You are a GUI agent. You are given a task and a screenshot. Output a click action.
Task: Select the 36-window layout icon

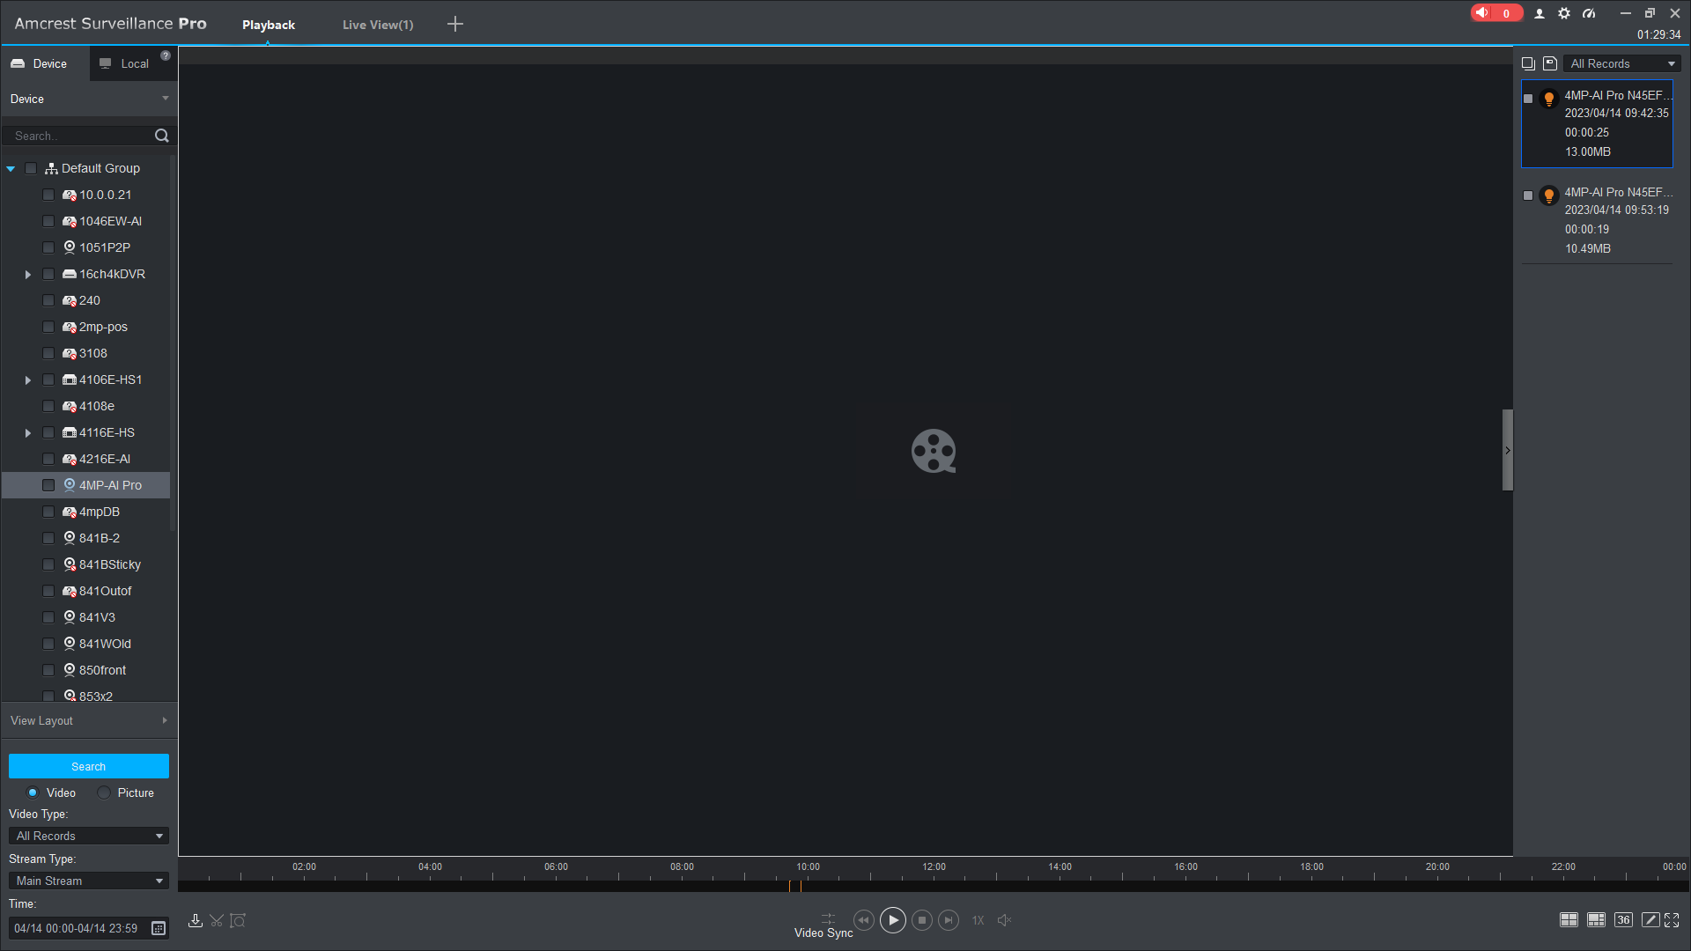(1623, 920)
